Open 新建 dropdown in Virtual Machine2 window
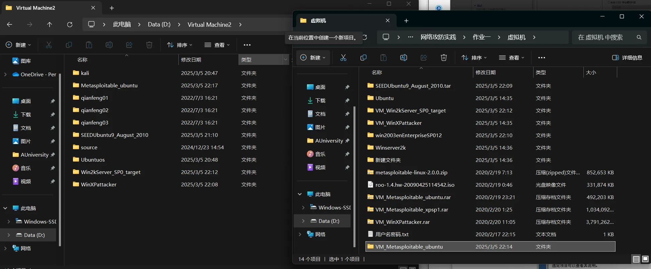This screenshot has height=269, width=651. (x=18, y=45)
